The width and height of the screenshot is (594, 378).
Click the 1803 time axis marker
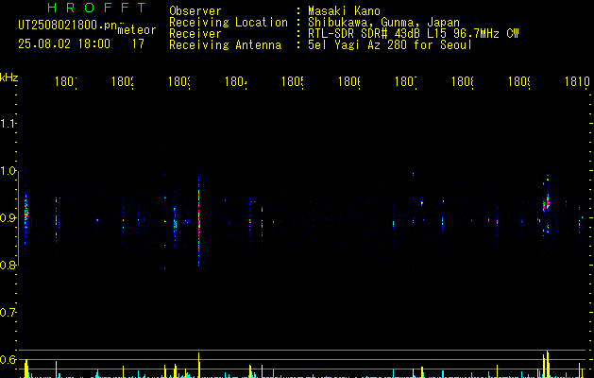pyautogui.click(x=179, y=81)
